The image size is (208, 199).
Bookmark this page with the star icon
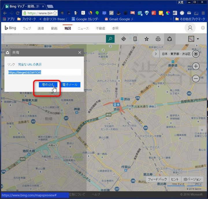pos(55,13)
